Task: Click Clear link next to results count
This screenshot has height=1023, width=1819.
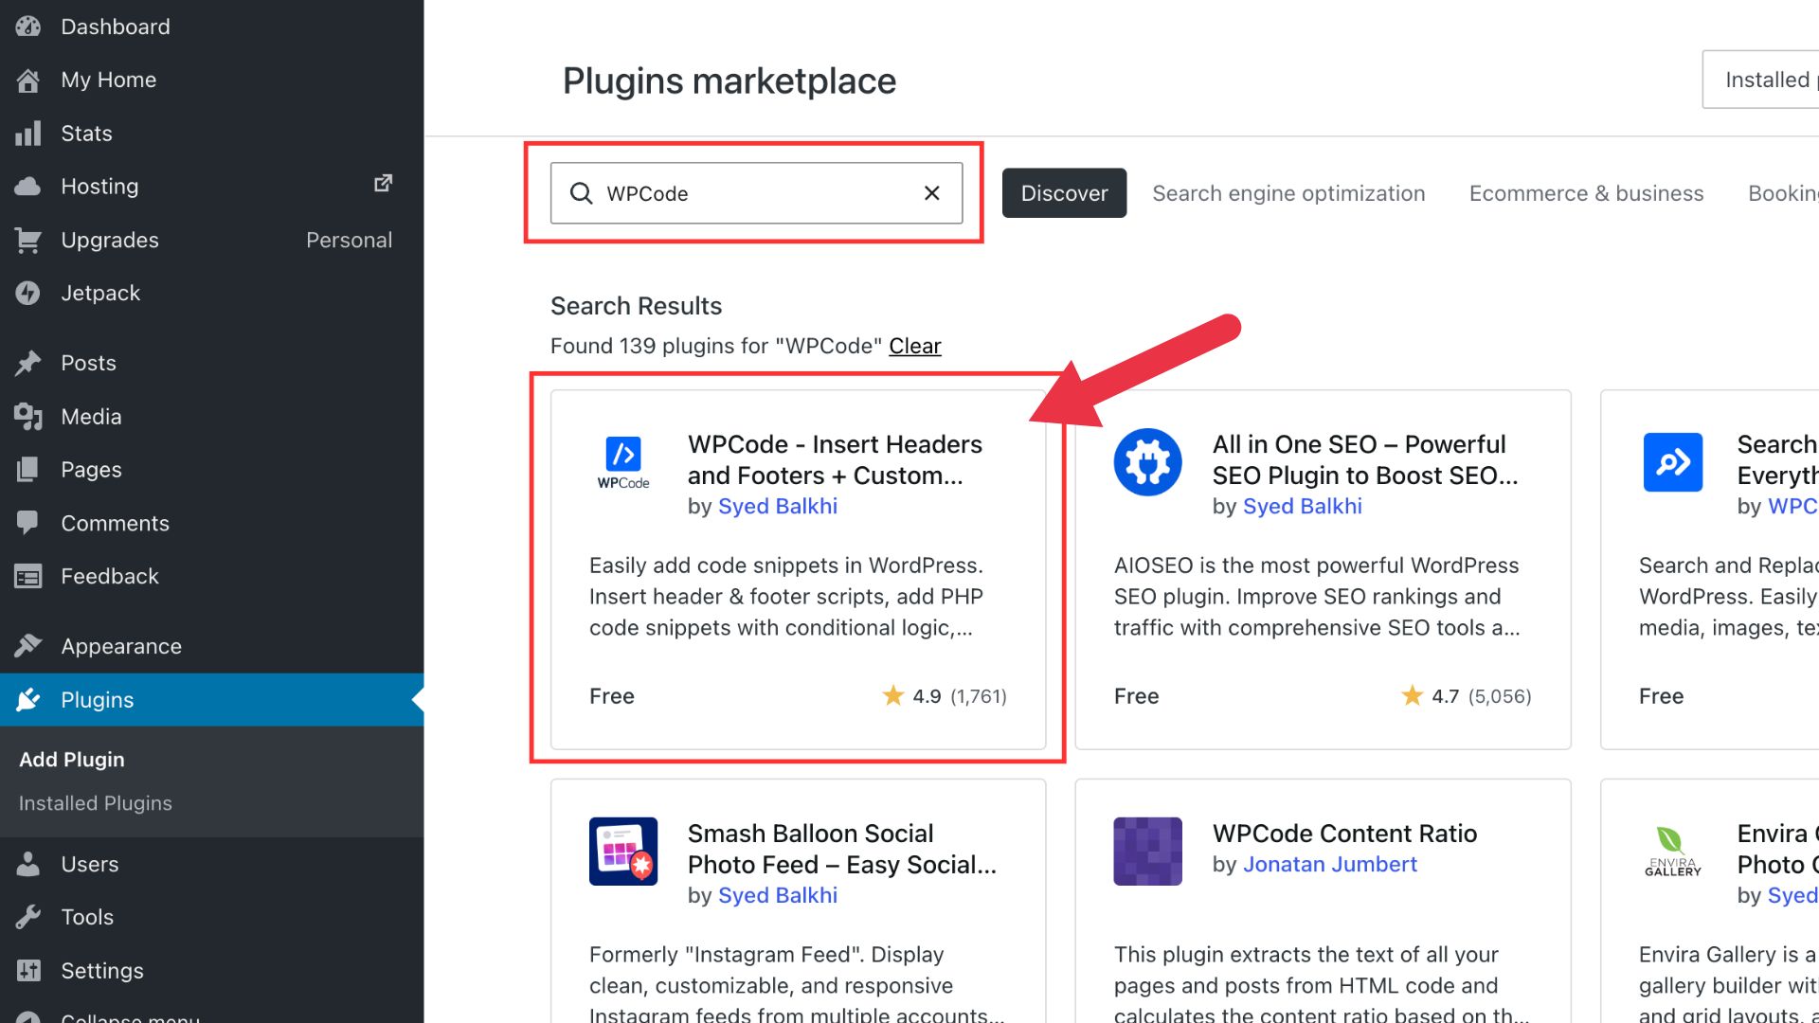Action: tap(914, 346)
